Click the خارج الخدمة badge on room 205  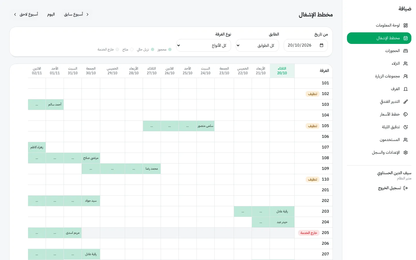click(x=309, y=233)
